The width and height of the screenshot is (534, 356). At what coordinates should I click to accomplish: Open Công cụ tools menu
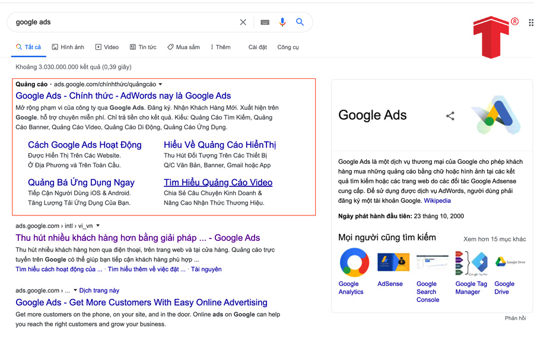(288, 47)
